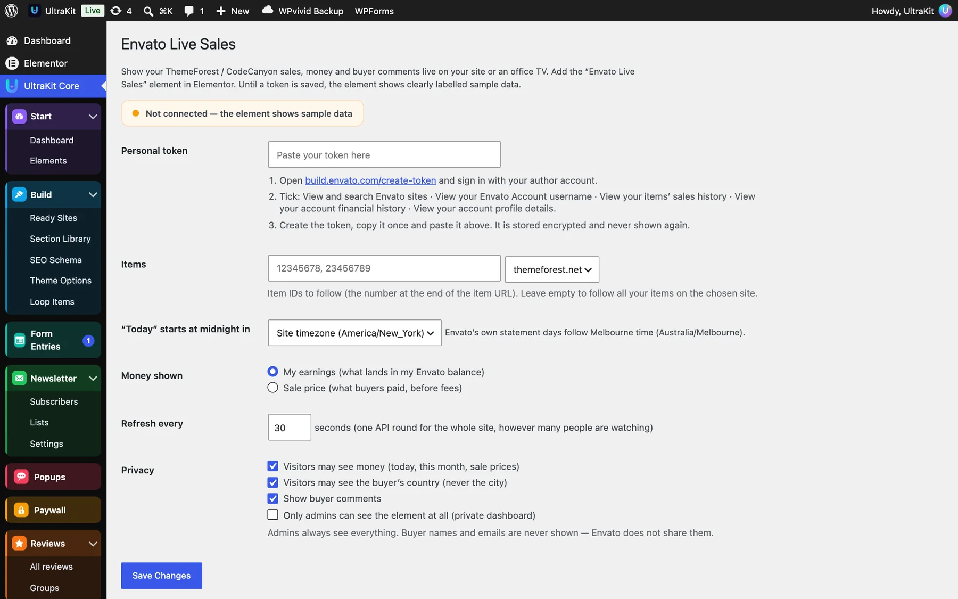Screen dimensions: 958x599
Task: Open the WordPress logo menu
Action: (11, 11)
